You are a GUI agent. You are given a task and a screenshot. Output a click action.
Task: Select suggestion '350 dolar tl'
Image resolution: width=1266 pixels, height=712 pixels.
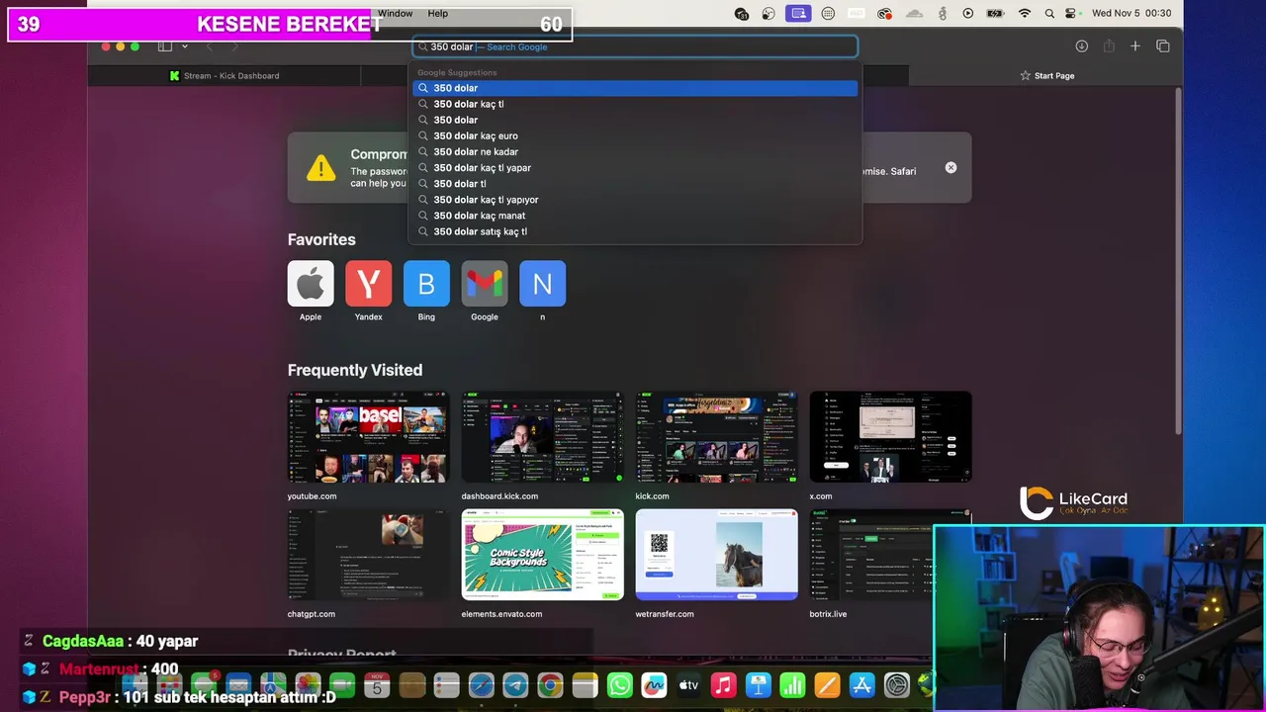(635, 183)
